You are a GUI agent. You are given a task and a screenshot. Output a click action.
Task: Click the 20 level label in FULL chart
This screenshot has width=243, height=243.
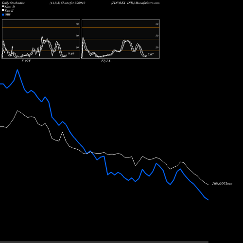pyautogui.click(x=157, y=47)
